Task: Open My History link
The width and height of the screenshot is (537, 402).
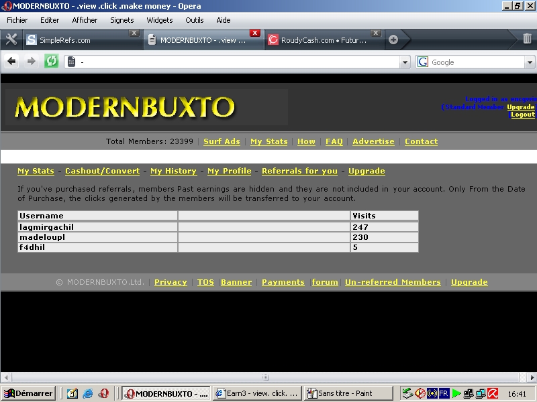Action: pos(173,171)
